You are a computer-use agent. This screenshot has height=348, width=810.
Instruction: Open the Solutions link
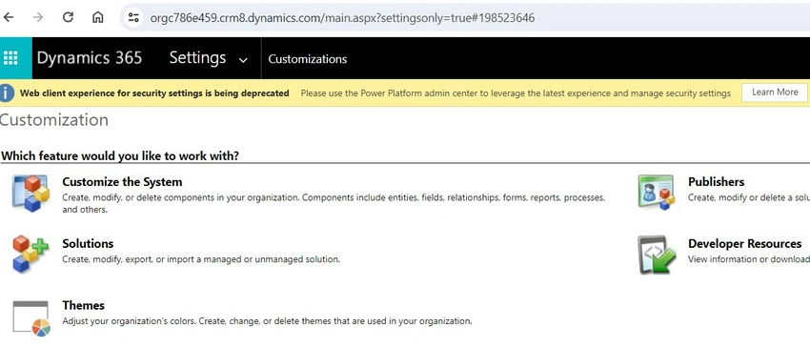click(88, 243)
